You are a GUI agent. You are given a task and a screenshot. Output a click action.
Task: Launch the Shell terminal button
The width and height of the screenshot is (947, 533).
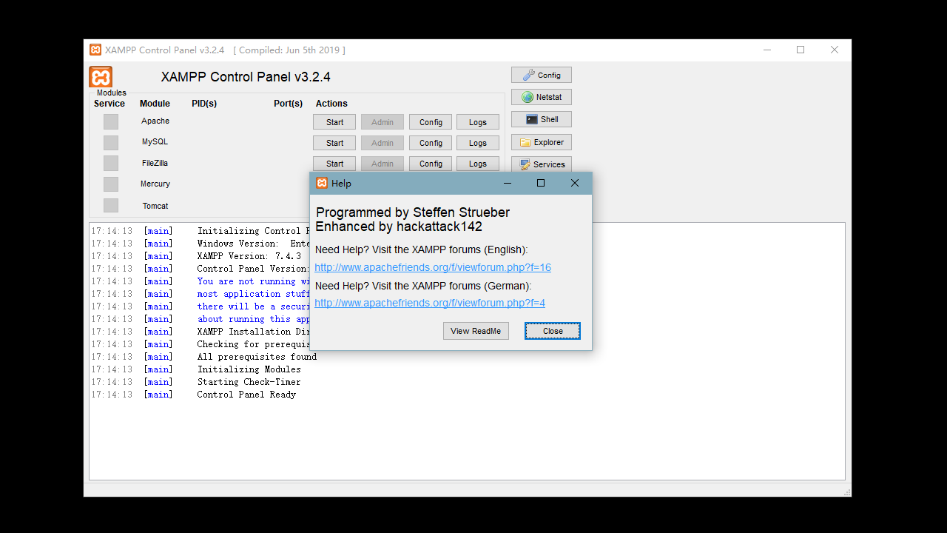[x=541, y=119]
